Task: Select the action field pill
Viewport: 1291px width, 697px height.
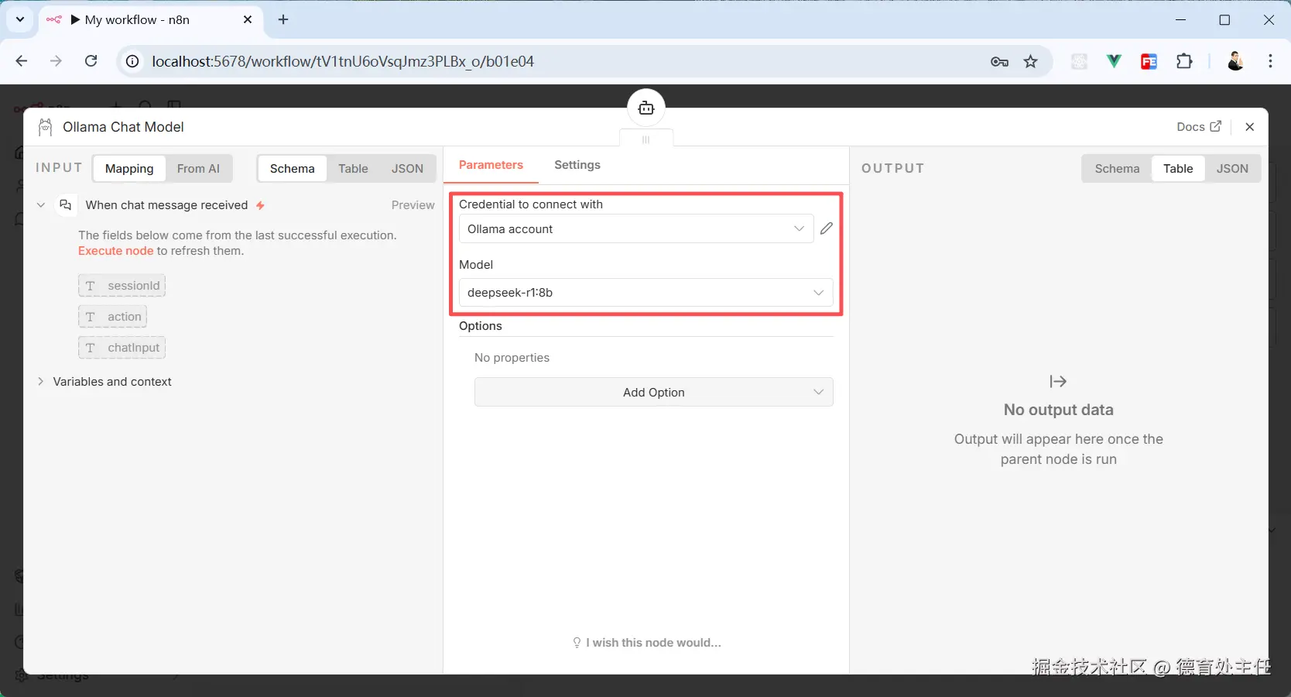Action: (x=113, y=317)
